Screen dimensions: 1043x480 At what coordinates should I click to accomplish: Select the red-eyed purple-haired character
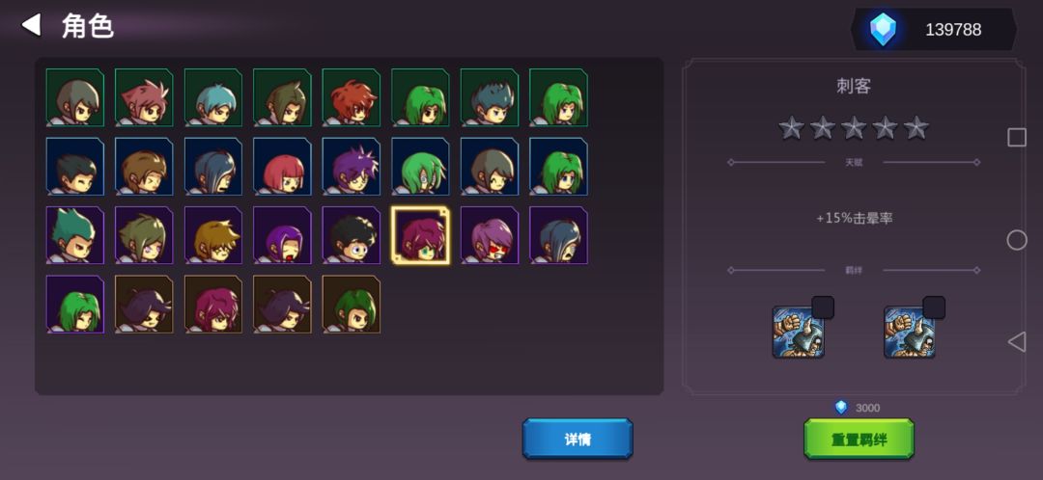pos(490,235)
